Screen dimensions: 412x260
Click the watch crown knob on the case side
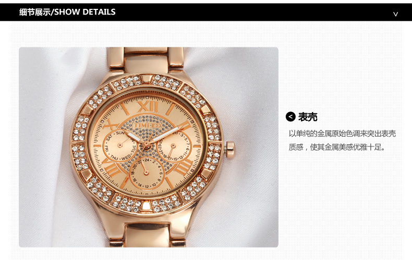point(230,149)
